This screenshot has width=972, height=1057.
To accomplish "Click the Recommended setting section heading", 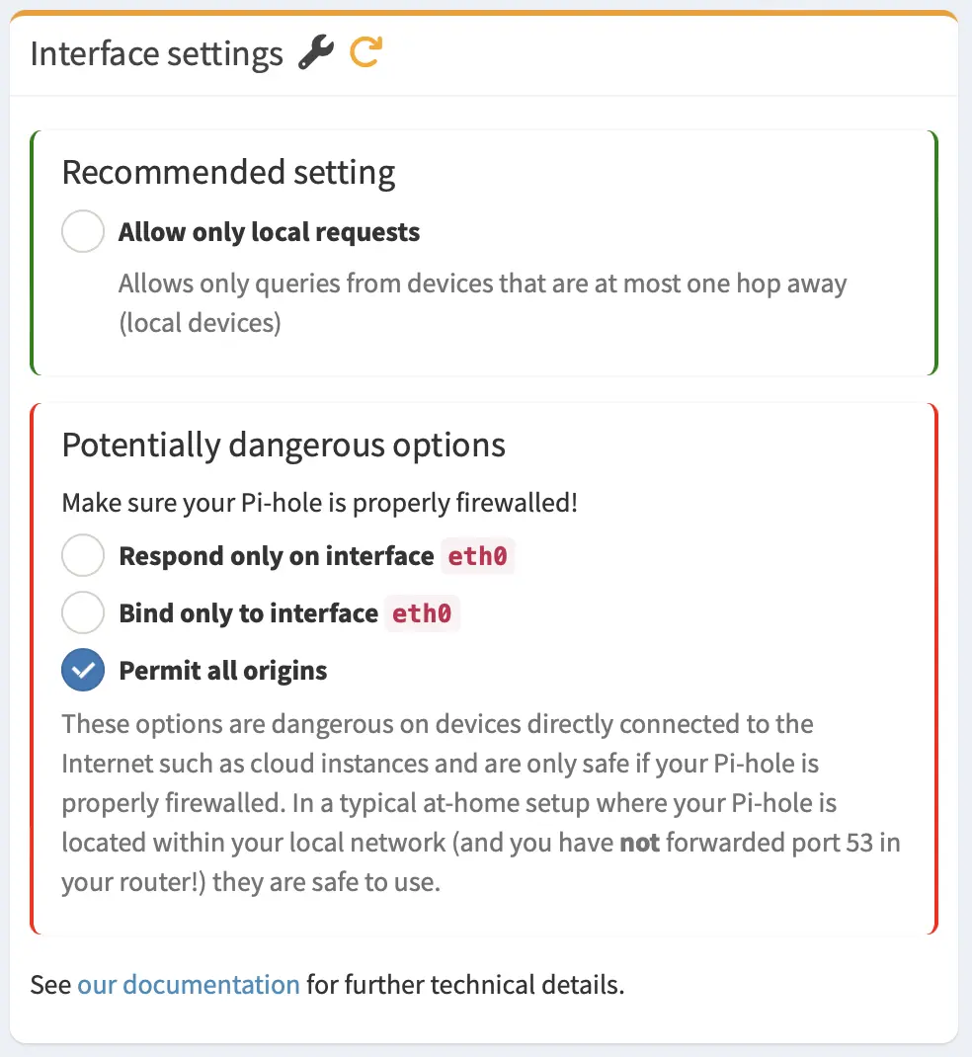I will pyautogui.click(x=229, y=172).
